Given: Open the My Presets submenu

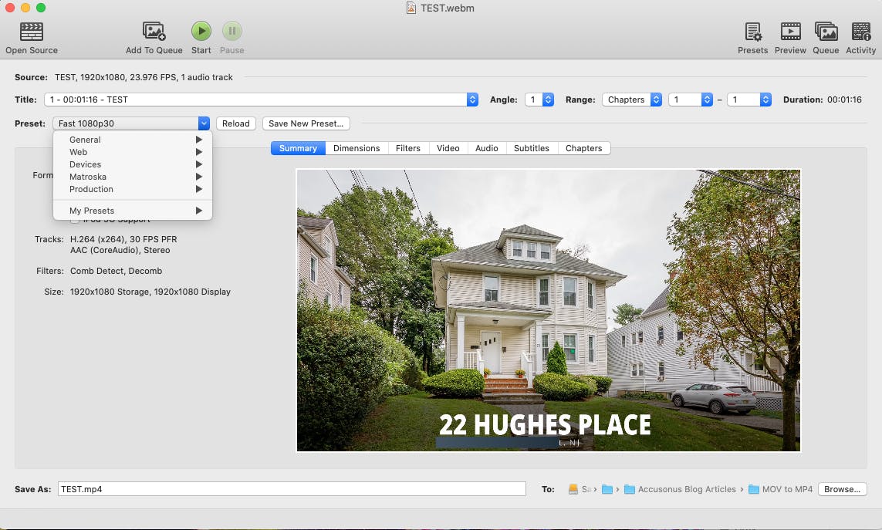Looking at the screenshot, I should click(x=132, y=211).
